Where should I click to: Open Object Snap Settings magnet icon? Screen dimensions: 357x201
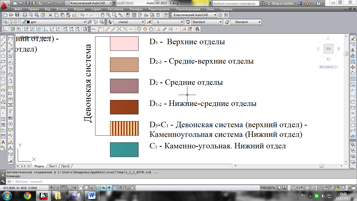[x=197, y=29]
